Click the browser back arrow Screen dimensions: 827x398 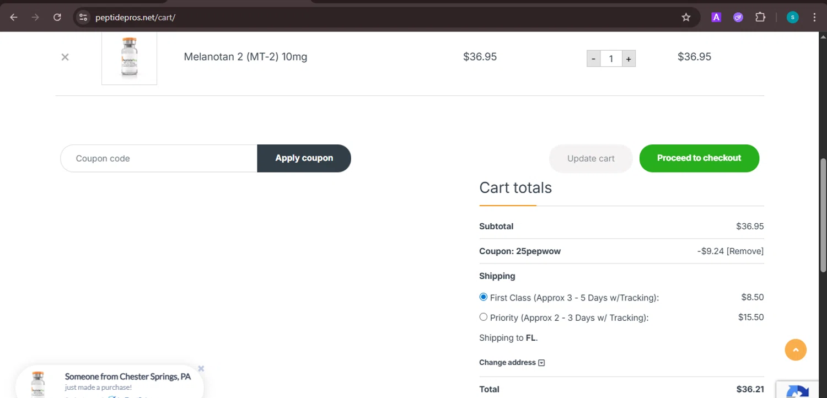14,17
